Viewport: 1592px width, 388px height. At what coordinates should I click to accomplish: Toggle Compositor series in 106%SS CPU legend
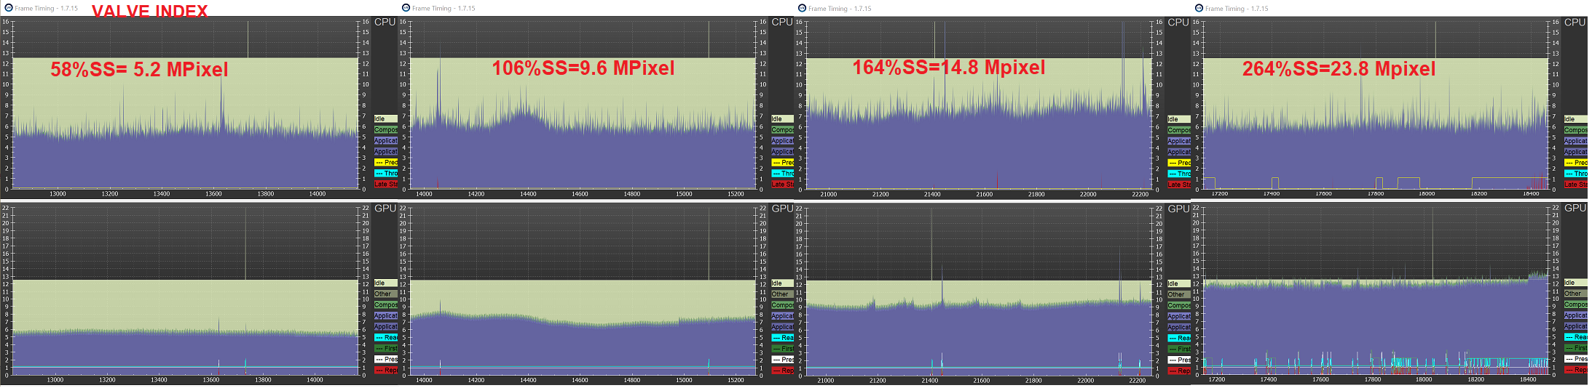click(x=783, y=129)
